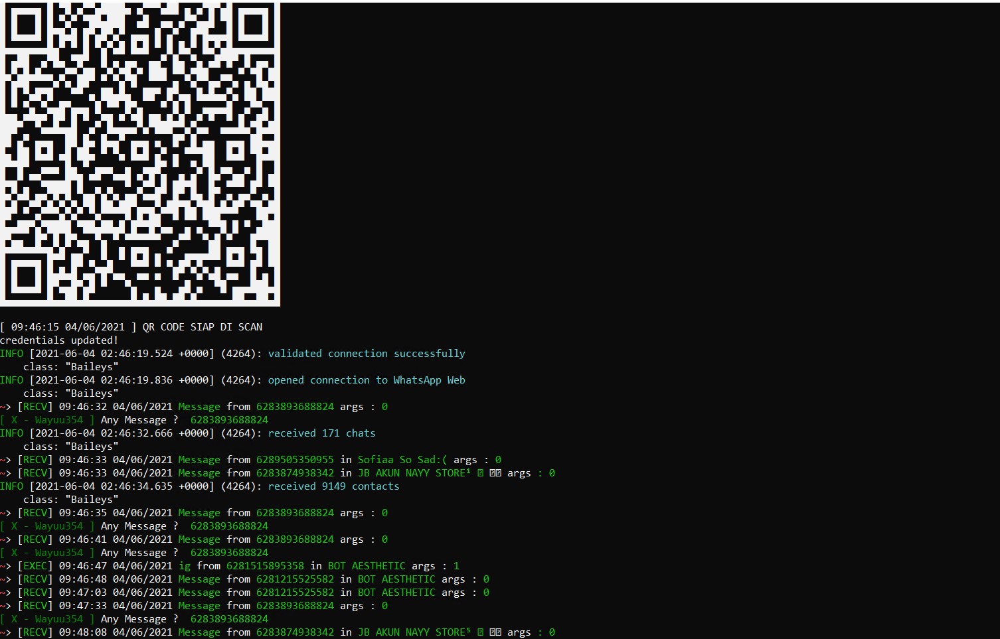
Task: Click the args value 1 on EXEC line
Action: point(456,566)
